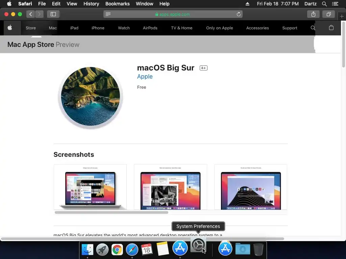Reload the page with the refresh icon
This screenshot has width=346, height=259.
239,14
